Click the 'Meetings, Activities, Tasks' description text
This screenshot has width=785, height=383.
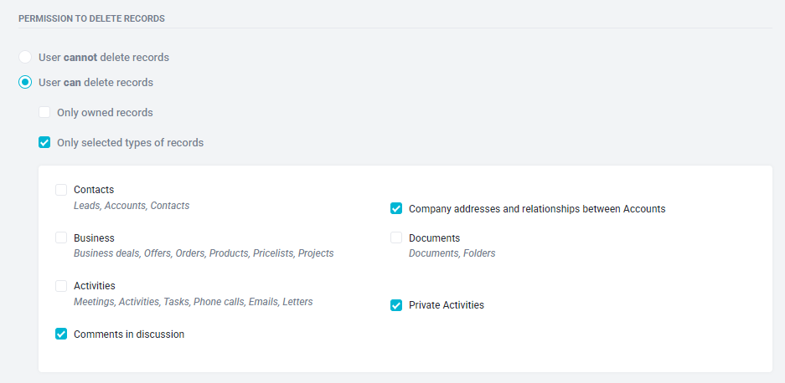click(132, 302)
